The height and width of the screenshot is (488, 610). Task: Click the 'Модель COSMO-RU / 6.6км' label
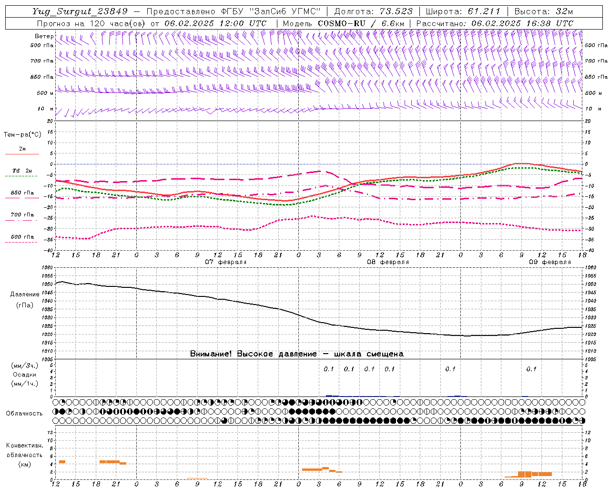(x=344, y=23)
